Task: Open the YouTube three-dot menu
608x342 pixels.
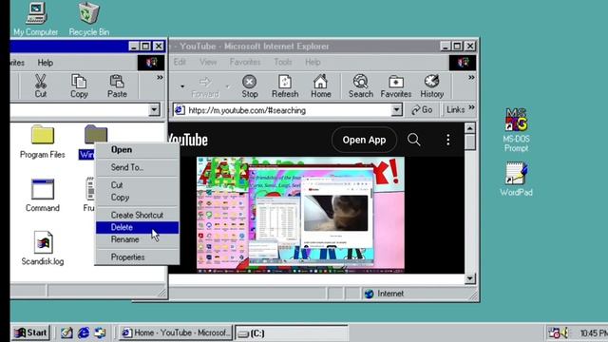Action: pyautogui.click(x=447, y=140)
